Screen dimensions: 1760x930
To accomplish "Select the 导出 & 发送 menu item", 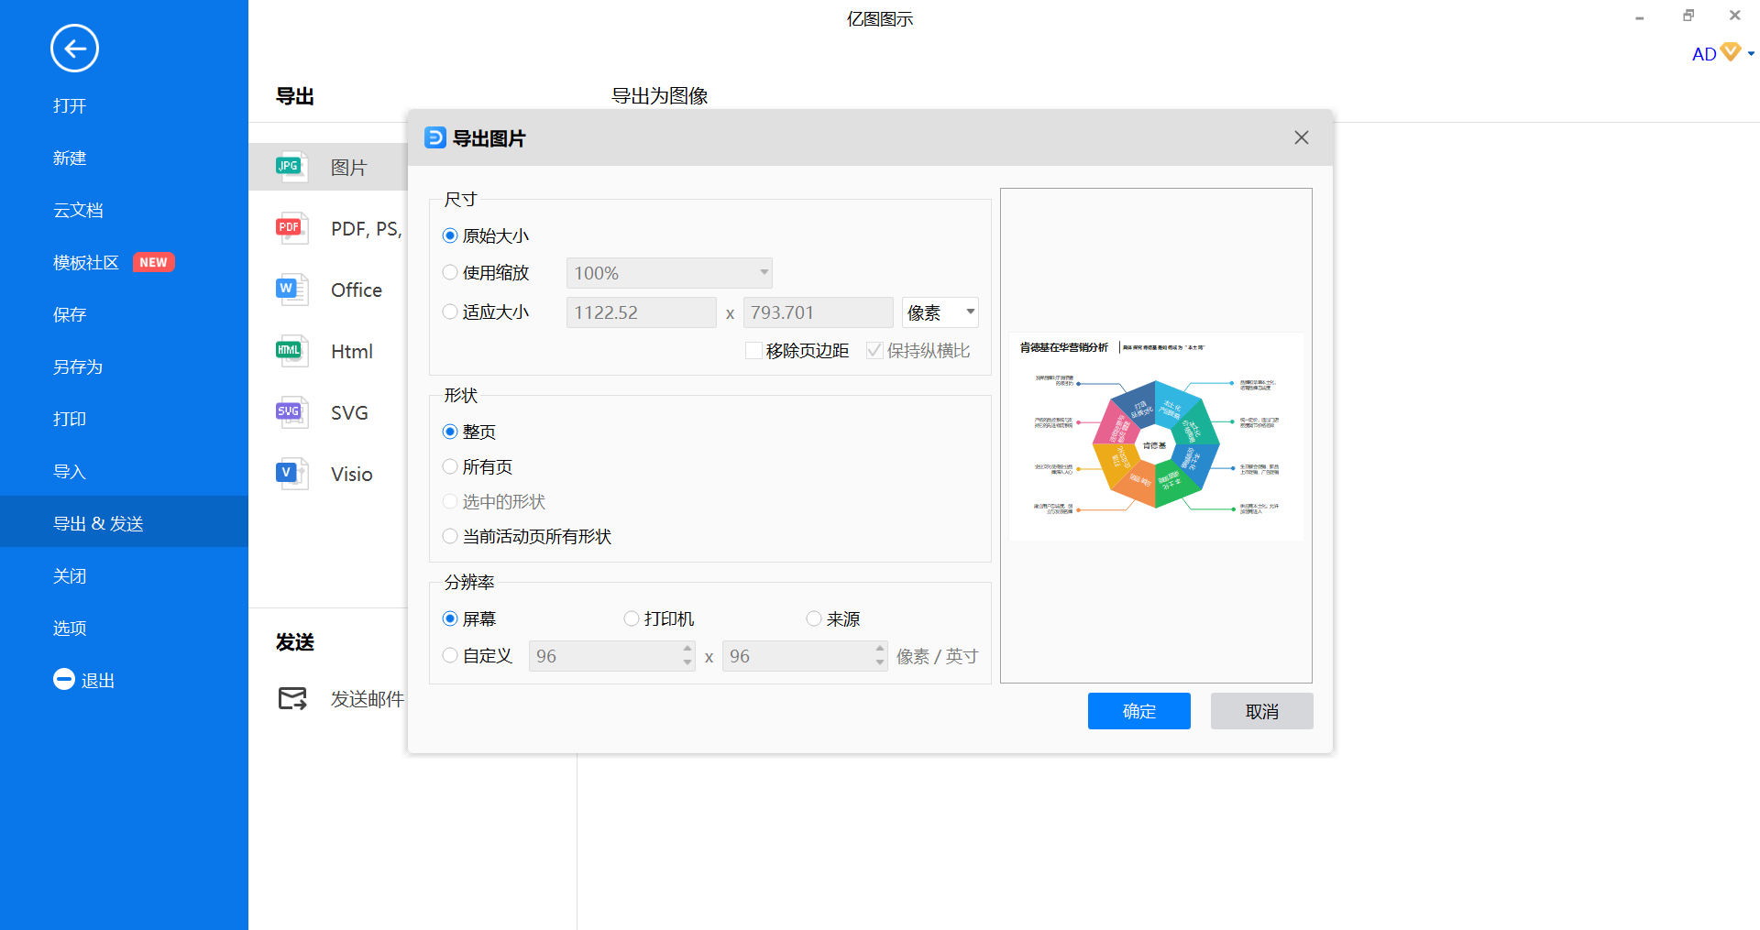I will [x=124, y=521].
